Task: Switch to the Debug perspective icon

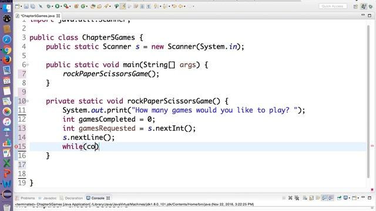Action: click(371, 6)
